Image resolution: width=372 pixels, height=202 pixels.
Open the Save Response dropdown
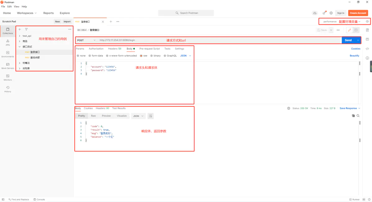(350, 108)
